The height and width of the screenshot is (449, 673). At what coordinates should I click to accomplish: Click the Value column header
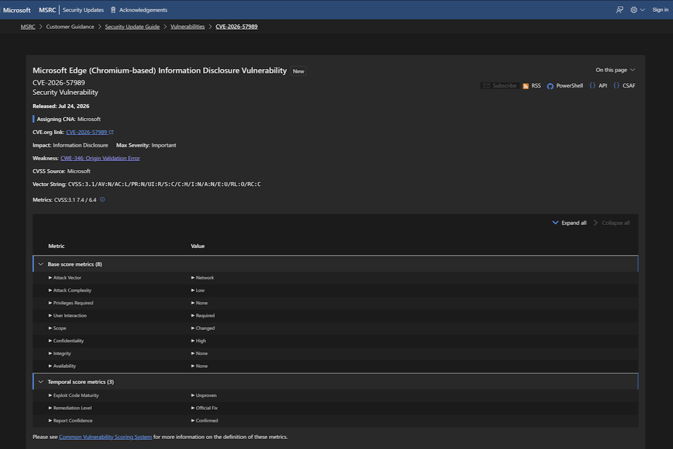coord(198,246)
